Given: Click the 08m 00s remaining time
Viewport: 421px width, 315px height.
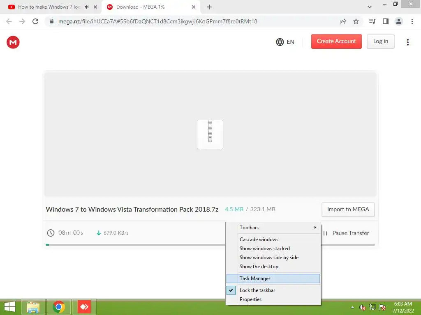Looking at the screenshot, I should (x=71, y=233).
